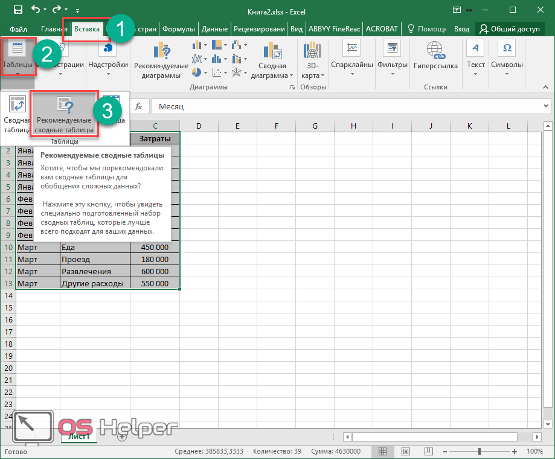Expand the Таблицы tables dropdown
The height and width of the screenshot is (459, 555).
(18, 56)
